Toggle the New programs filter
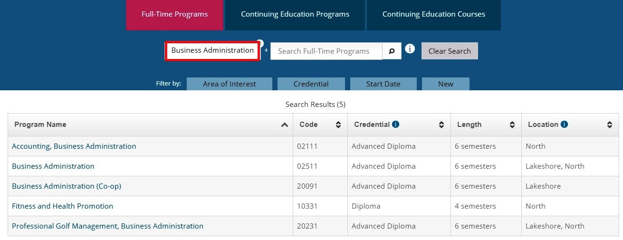The image size is (623, 240). click(x=445, y=84)
